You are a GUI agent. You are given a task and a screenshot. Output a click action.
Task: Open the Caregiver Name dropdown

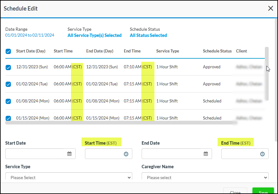[205, 178]
